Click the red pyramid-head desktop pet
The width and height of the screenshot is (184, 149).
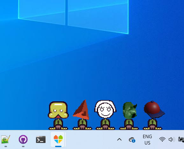click(x=82, y=115)
